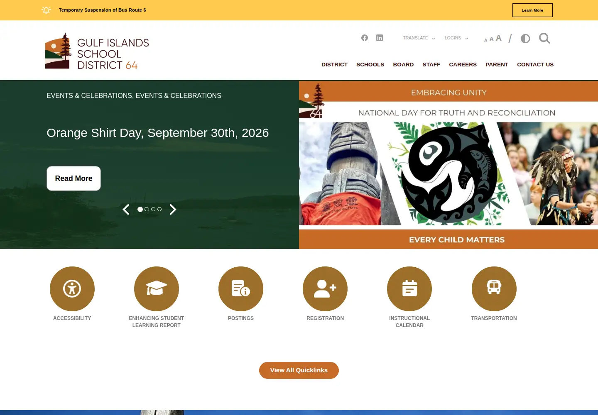Open the Parent menu
This screenshot has height=415, width=598.
(x=497, y=64)
